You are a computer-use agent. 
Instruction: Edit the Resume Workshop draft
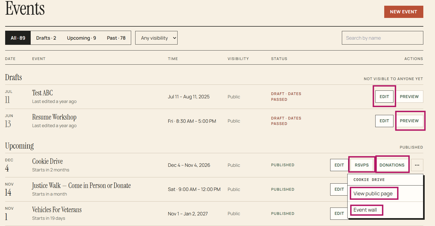384,121
